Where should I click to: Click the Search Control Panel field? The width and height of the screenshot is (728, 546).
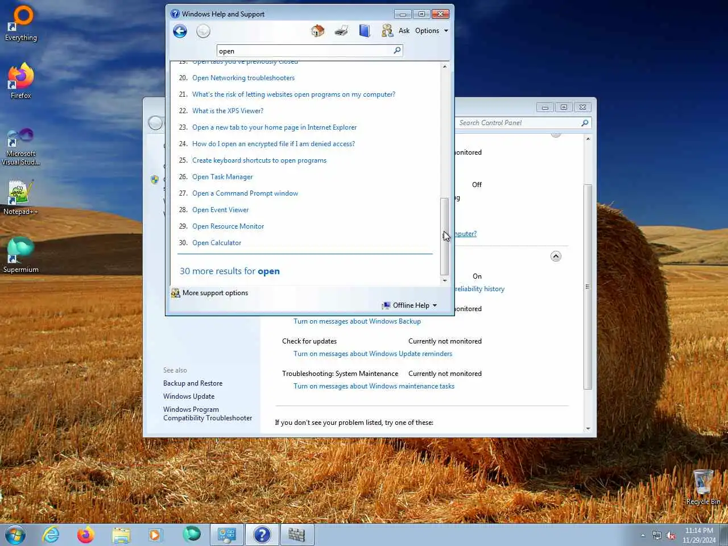(x=518, y=123)
